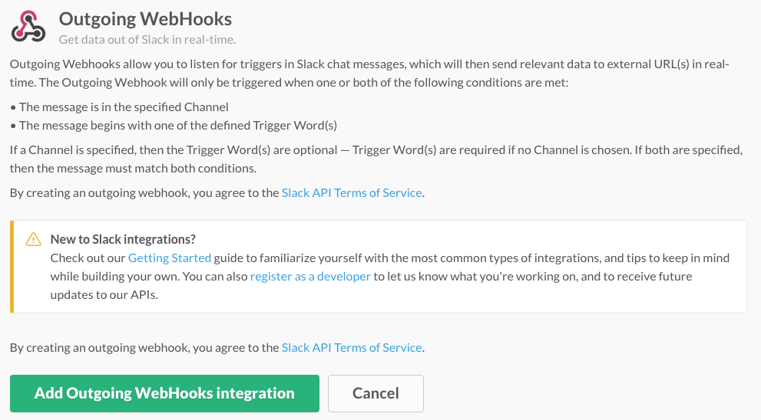Click the 'If a Channel is specified' paragraph
Screen dimensions: 761x420
pos(376,159)
